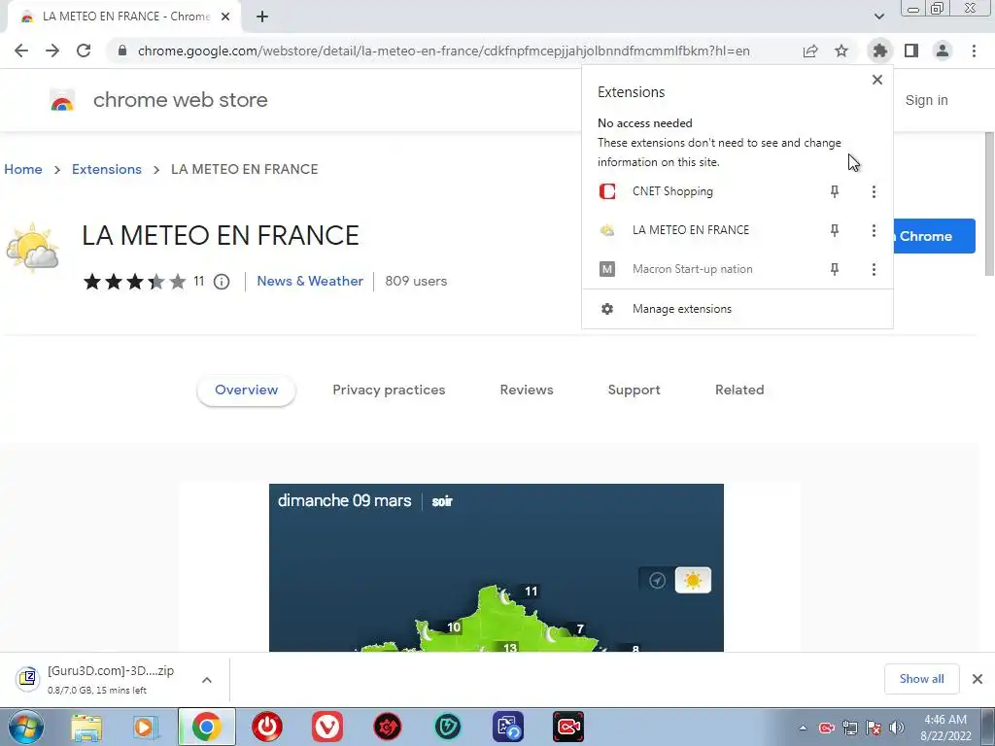Close the LA METEO EN FRANCE tab
Screen dimensions: 995x746
(x=225, y=17)
